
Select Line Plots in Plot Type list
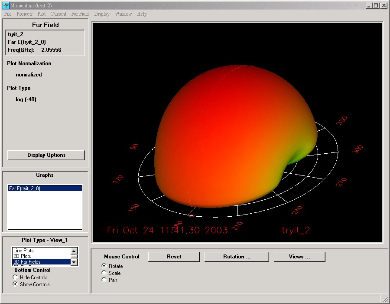tap(41, 251)
